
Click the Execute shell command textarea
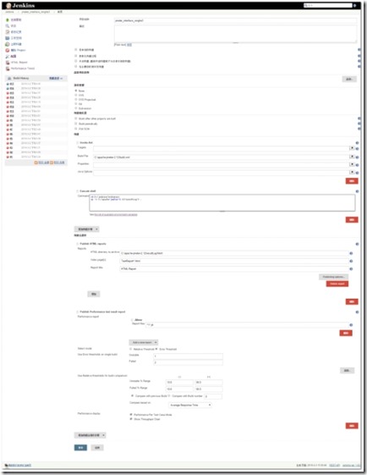[222, 202]
